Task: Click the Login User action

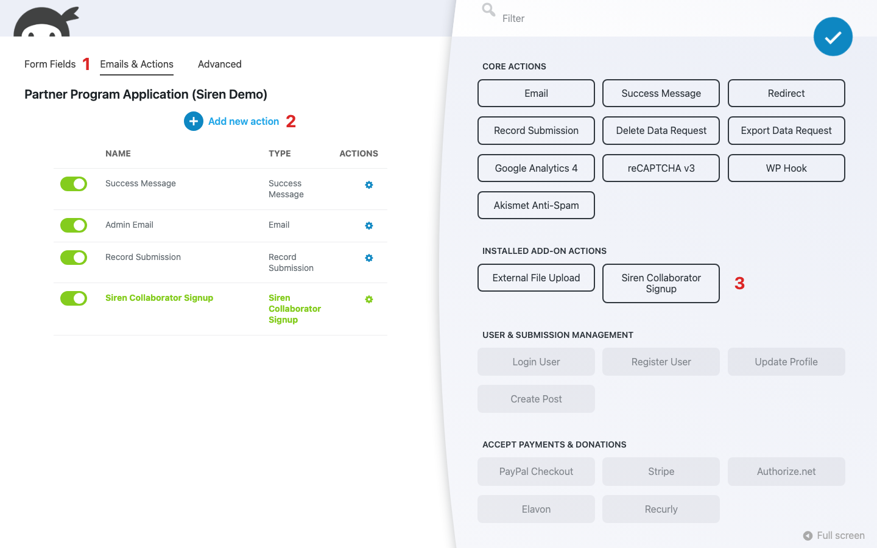Action: coord(536,362)
